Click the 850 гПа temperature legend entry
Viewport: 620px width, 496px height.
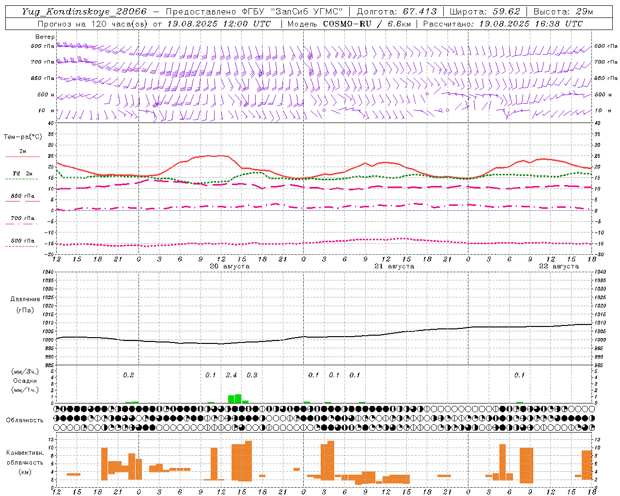23,196
